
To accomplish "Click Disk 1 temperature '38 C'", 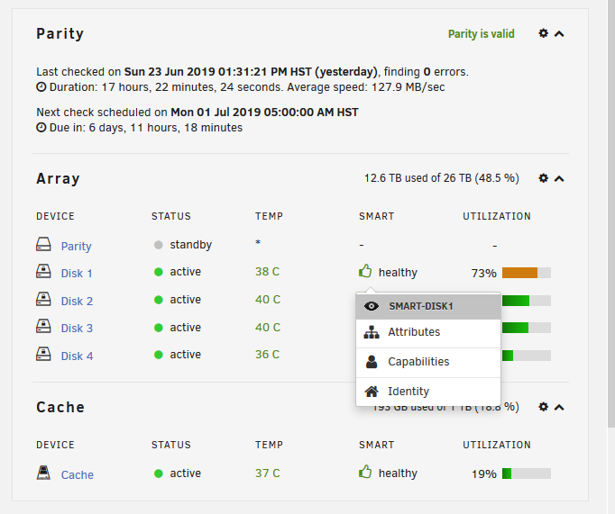I will tap(268, 272).
